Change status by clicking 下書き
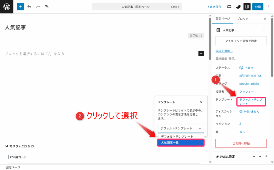The height and width of the screenshot is (170, 274). point(249,68)
